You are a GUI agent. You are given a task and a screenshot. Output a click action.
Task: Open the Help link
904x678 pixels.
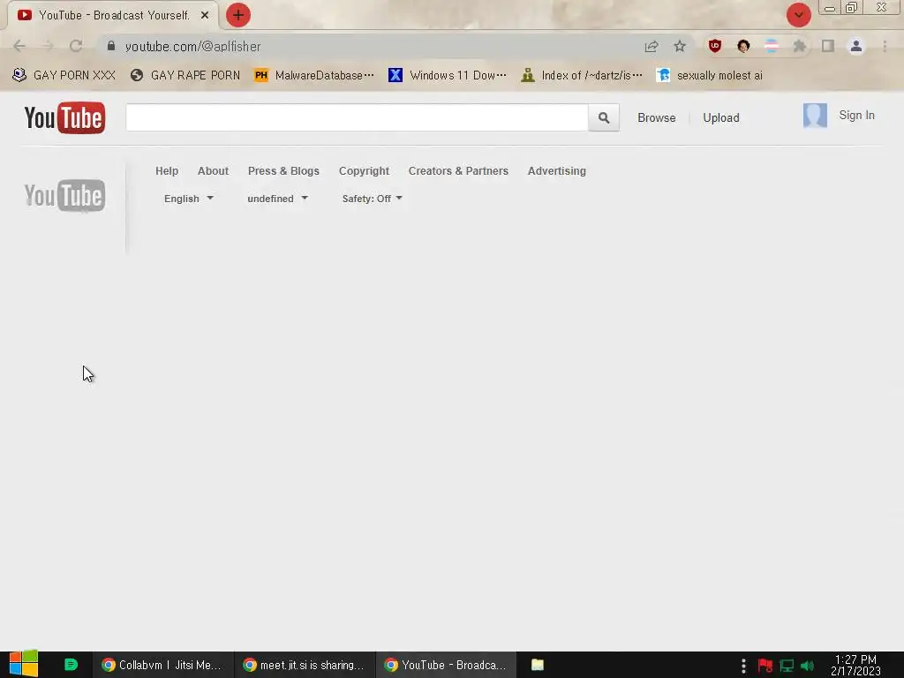(x=167, y=170)
